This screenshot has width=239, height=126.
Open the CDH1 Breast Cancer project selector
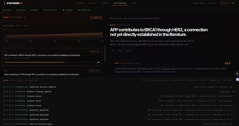[x=204, y=3]
